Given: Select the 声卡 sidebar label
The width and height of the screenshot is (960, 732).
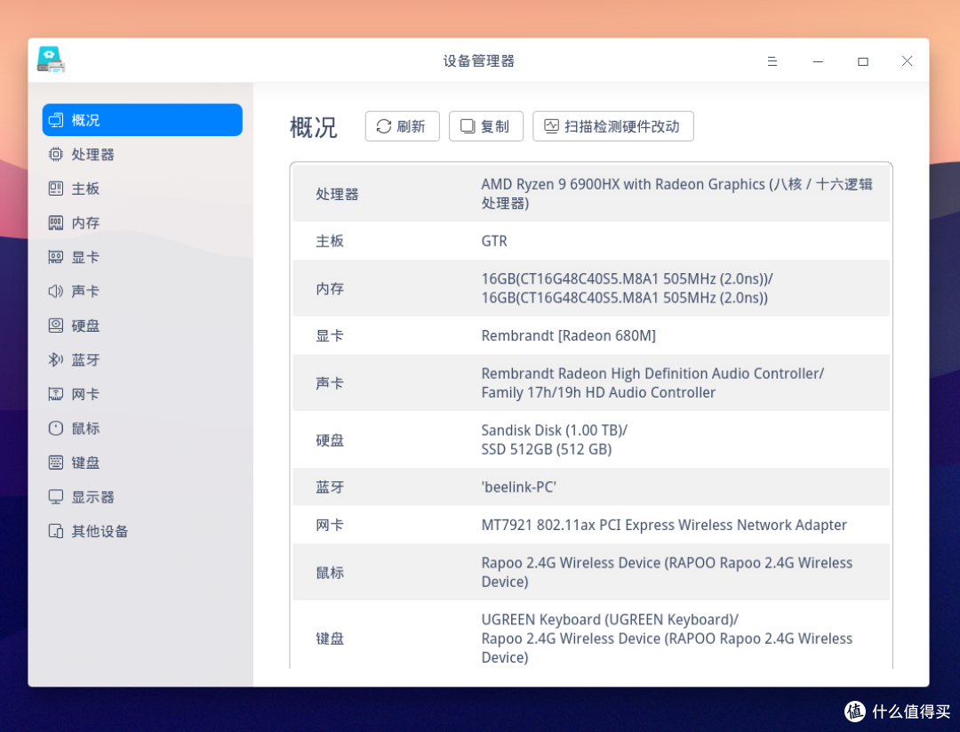Looking at the screenshot, I should 85,291.
